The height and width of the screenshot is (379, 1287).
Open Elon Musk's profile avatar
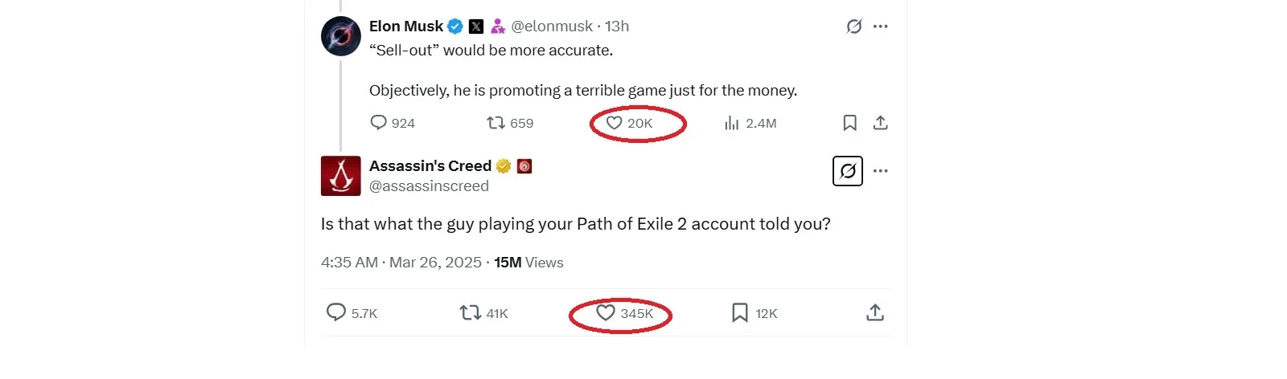click(341, 36)
